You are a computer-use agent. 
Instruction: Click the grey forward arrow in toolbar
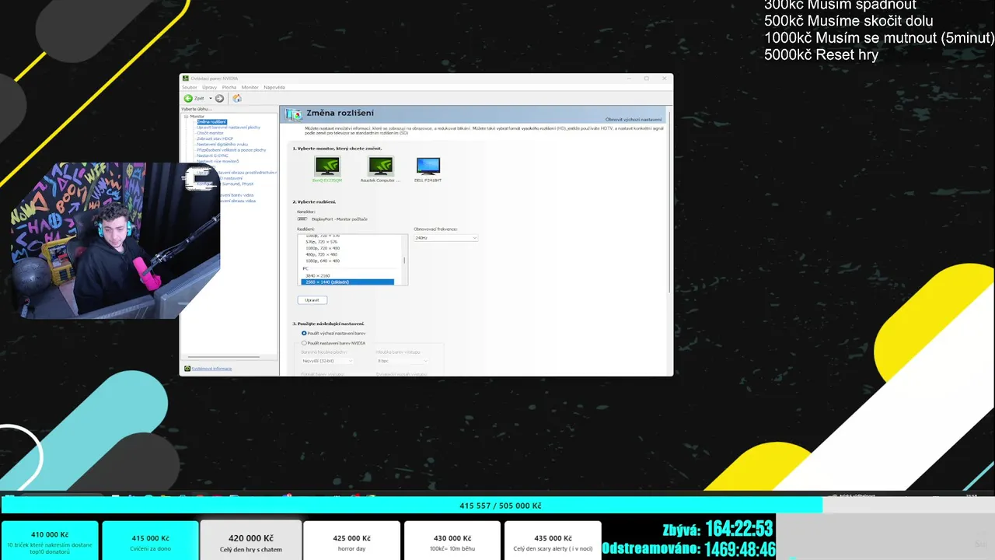220,98
